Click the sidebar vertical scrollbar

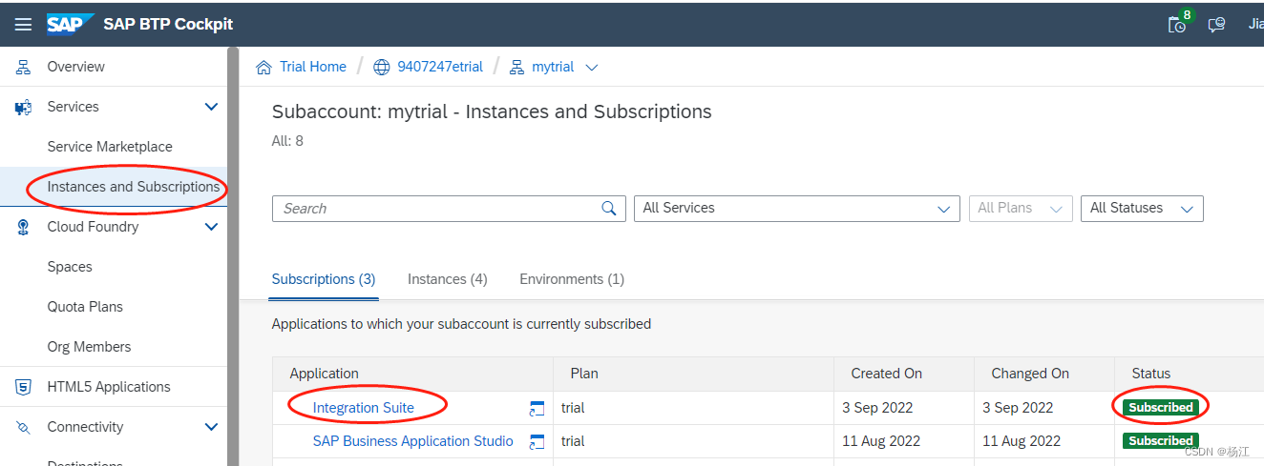click(232, 257)
